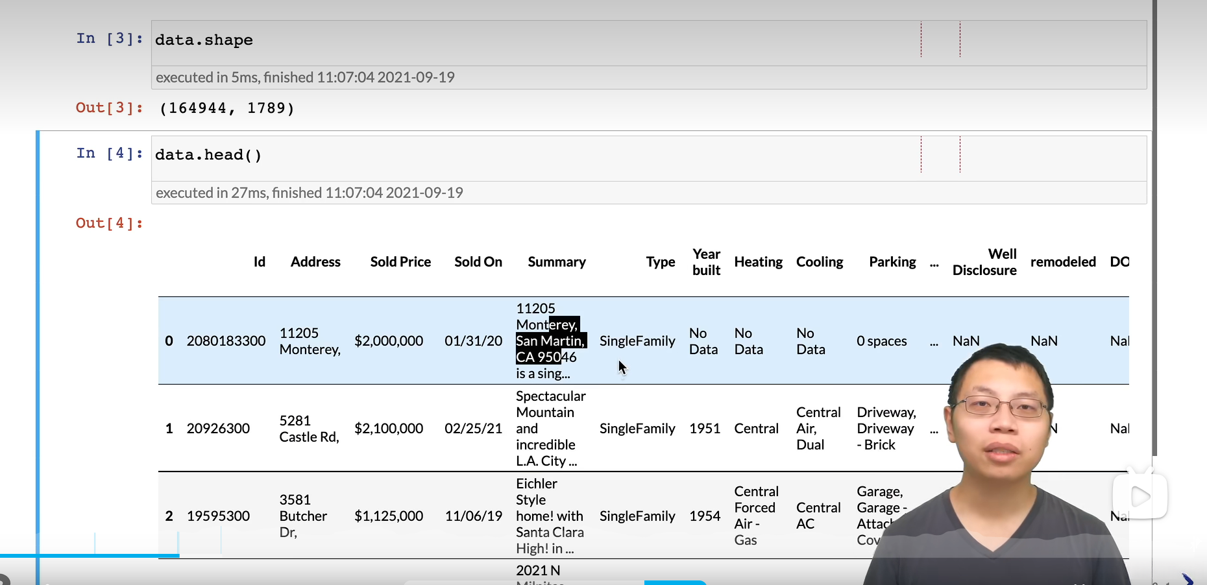This screenshot has height=585, width=1207.
Task: Click address '5281 Castle Rd,'
Action: [309, 429]
